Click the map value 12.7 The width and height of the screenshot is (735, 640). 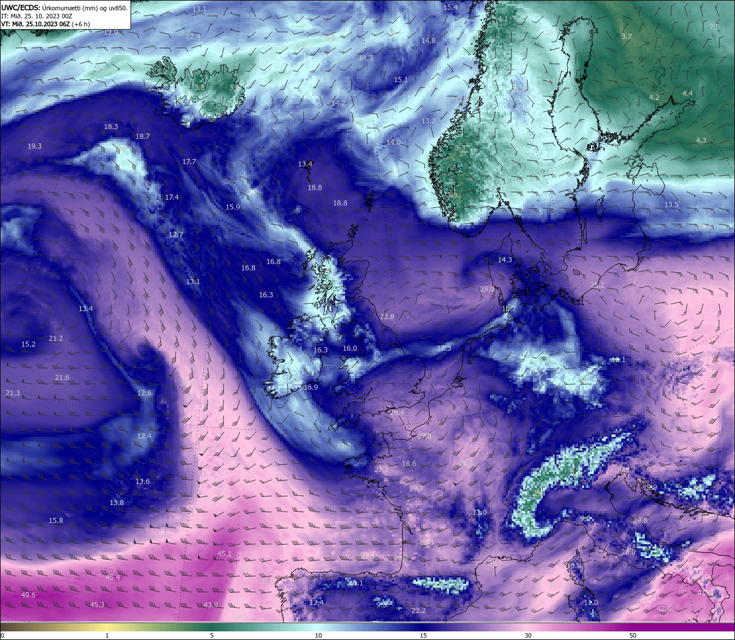(x=176, y=235)
